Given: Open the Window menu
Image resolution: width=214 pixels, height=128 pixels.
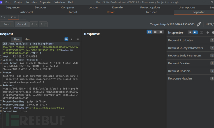Looking at the screenshot, I should point(60,2).
